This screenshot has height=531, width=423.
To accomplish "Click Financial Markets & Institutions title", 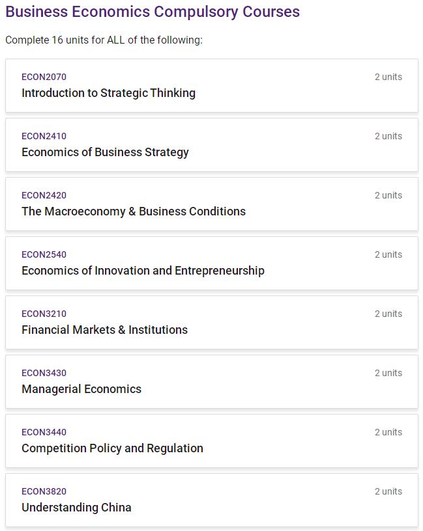I will (x=104, y=330).
